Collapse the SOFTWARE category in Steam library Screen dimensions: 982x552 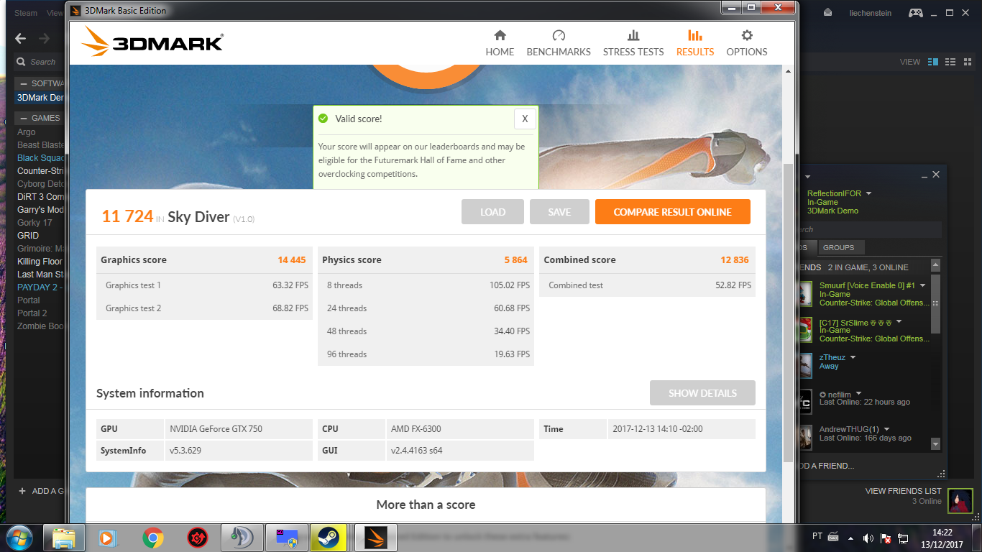(22, 83)
